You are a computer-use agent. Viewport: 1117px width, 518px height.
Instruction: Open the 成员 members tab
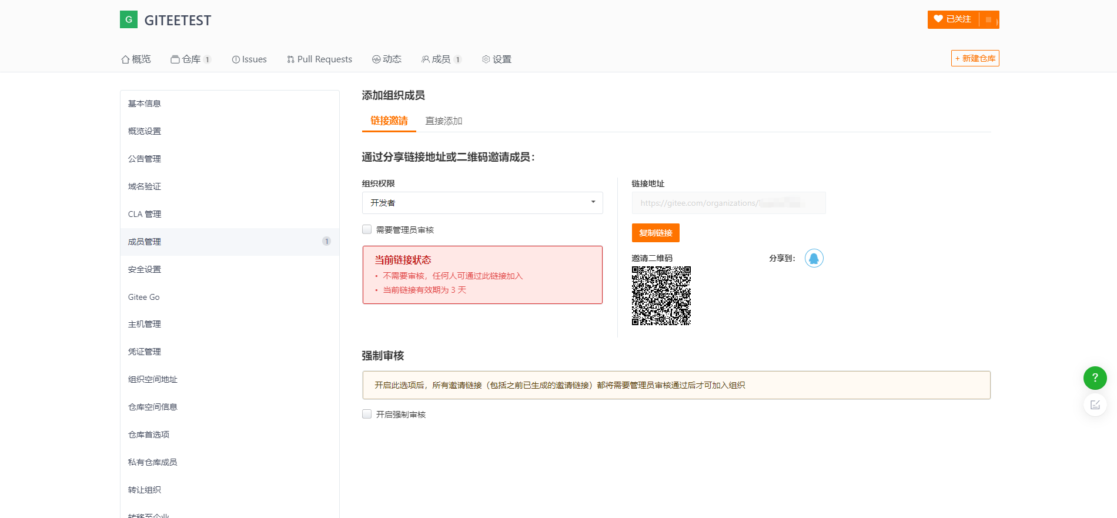click(442, 59)
